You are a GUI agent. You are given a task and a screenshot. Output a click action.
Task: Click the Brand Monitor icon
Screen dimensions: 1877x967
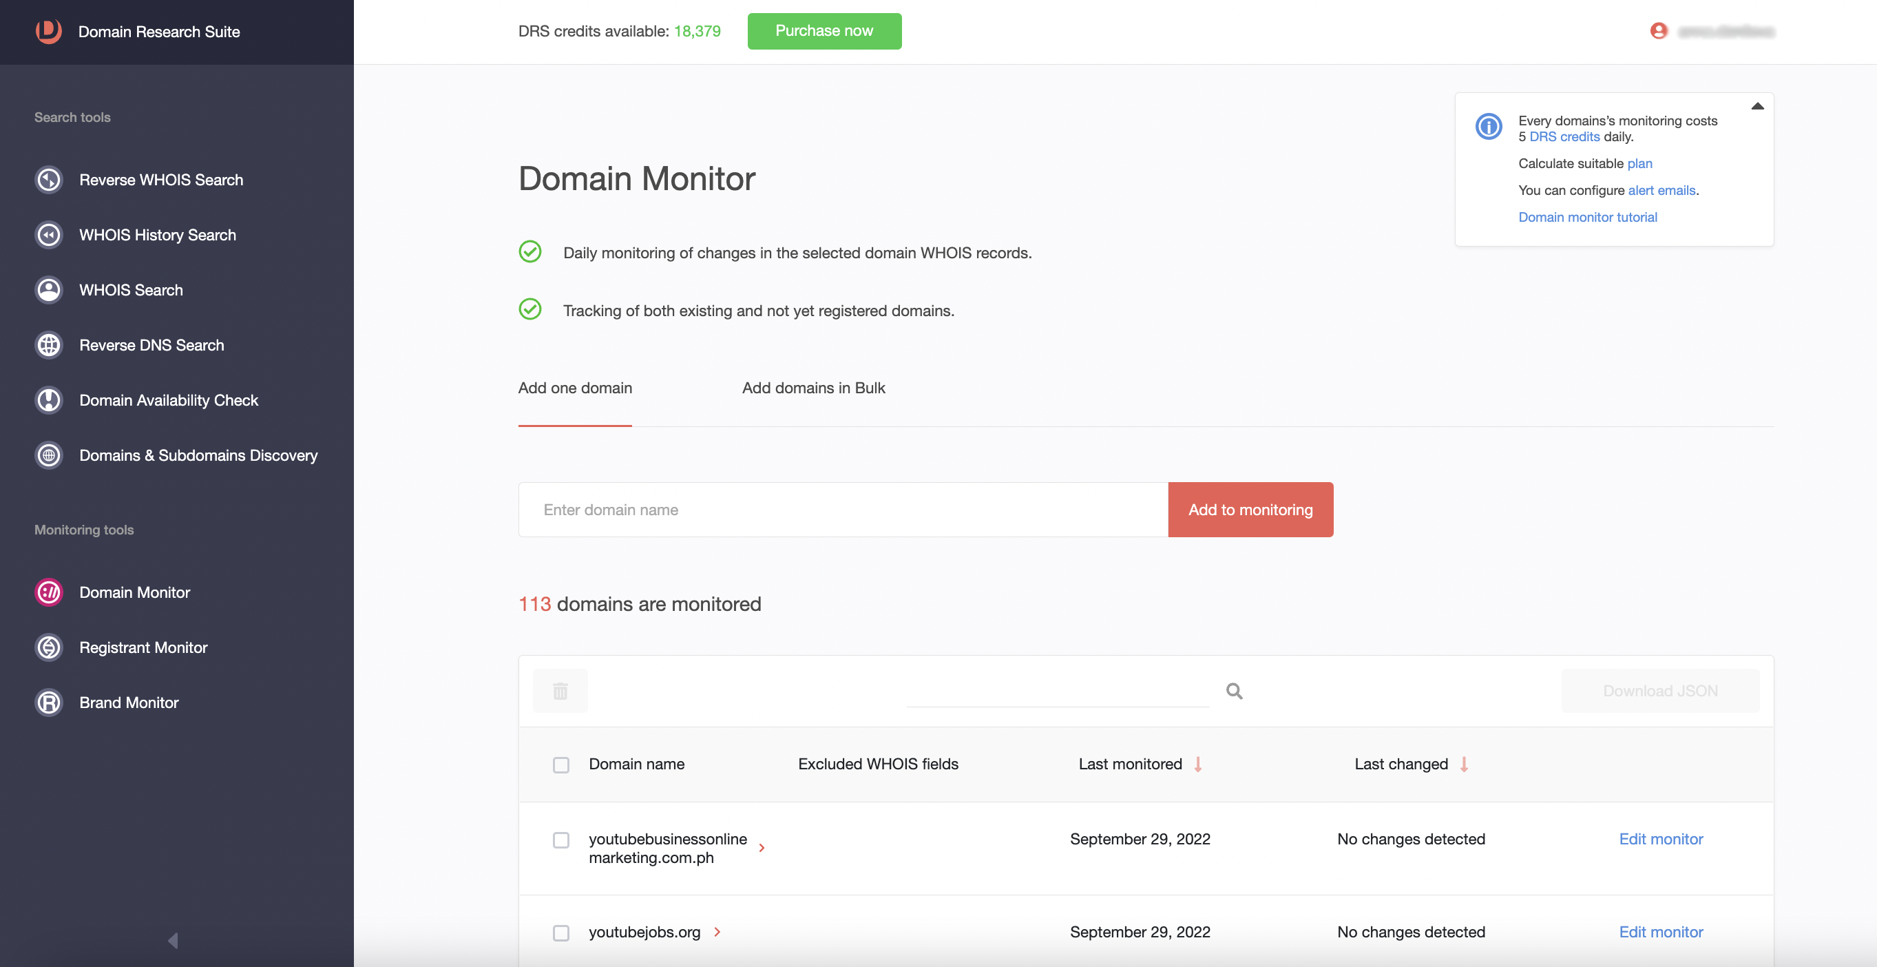50,700
